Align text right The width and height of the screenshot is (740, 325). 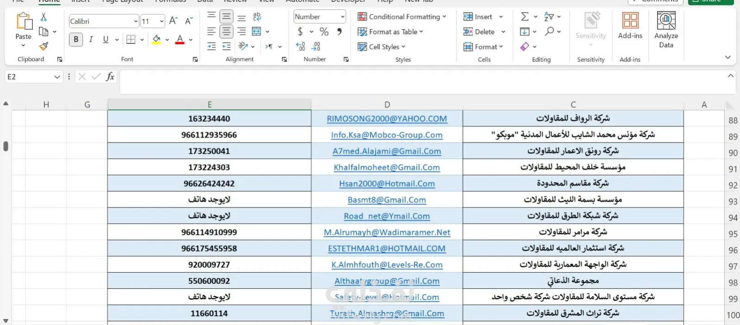[242, 31]
